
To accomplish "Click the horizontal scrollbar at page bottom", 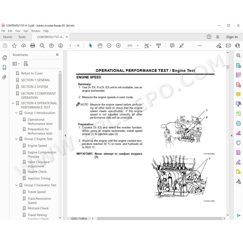I will [x=159, y=218].
